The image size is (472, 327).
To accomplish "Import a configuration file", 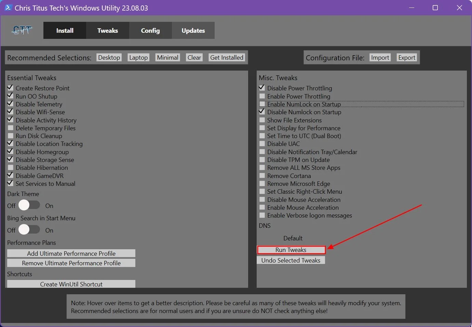I will pos(380,57).
